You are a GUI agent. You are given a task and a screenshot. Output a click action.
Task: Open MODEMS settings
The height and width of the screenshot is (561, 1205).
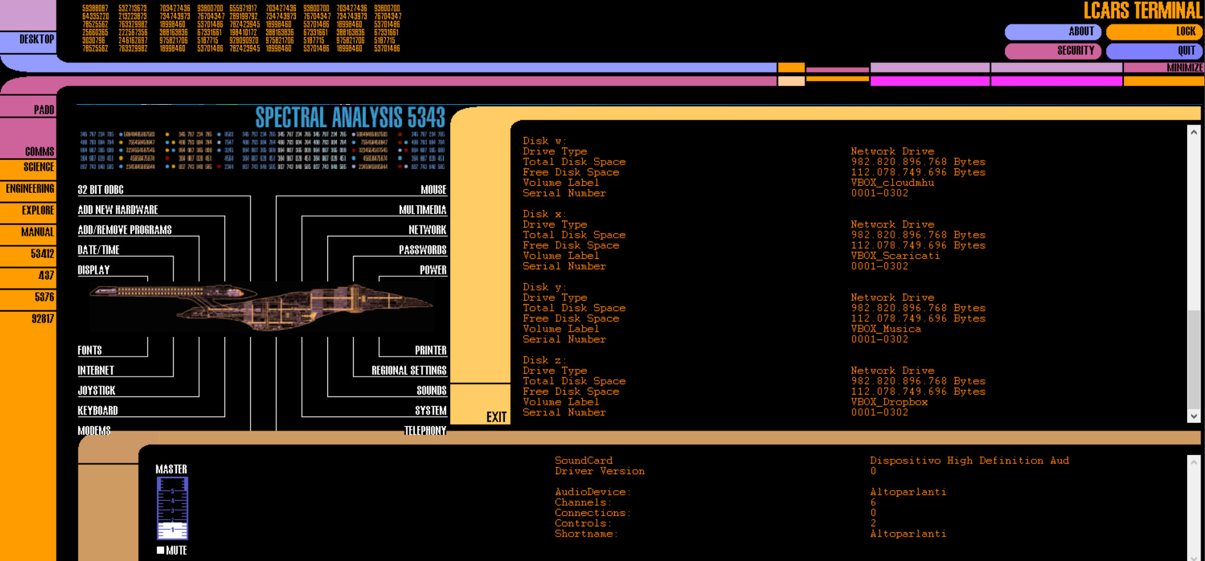coord(94,431)
